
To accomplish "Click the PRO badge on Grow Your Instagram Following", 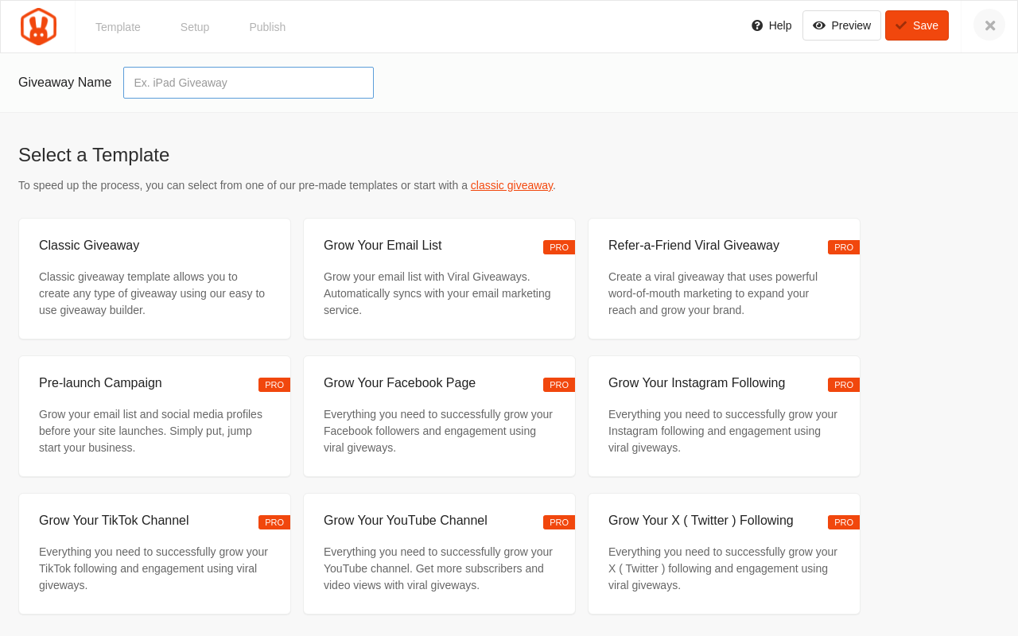I will pyautogui.click(x=844, y=385).
